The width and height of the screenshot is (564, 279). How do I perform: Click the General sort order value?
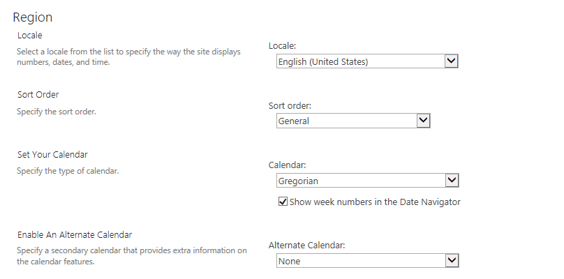tap(346, 121)
